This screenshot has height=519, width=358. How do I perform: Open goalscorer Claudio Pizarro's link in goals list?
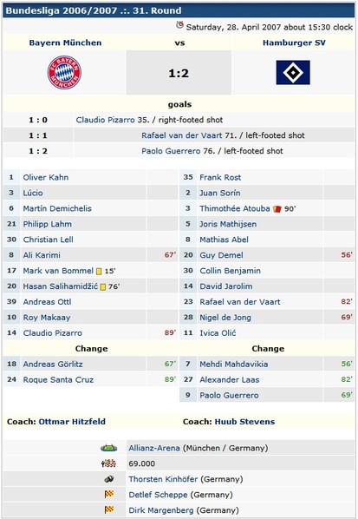click(105, 120)
